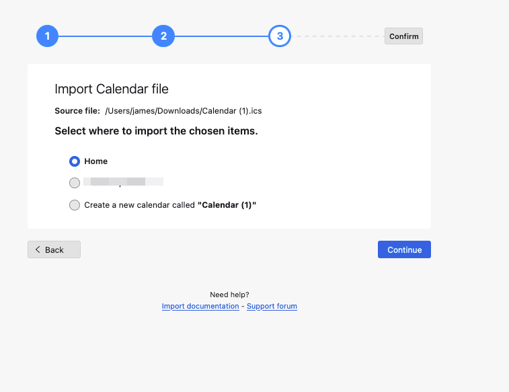
Task: Click the current step 3 circle
Action: tap(280, 36)
